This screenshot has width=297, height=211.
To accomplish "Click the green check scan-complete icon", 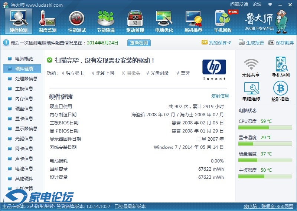I will click(50, 60).
